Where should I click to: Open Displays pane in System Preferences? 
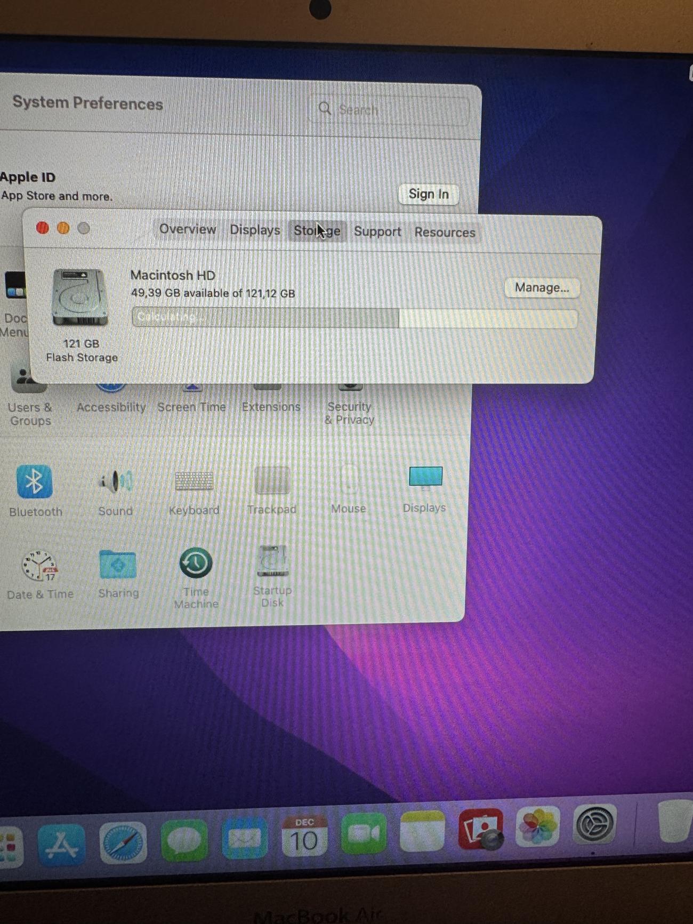(x=425, y=477)
